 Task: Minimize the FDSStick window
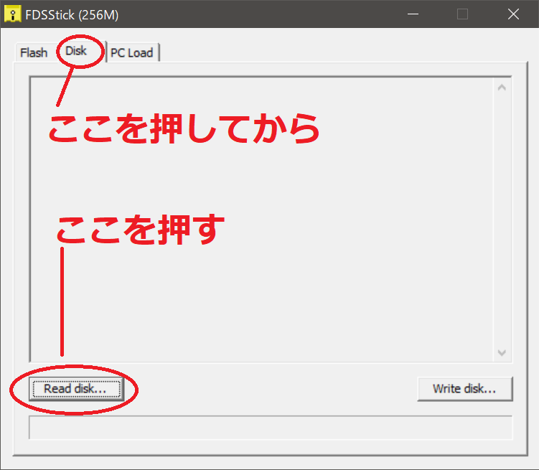(413, 14)
